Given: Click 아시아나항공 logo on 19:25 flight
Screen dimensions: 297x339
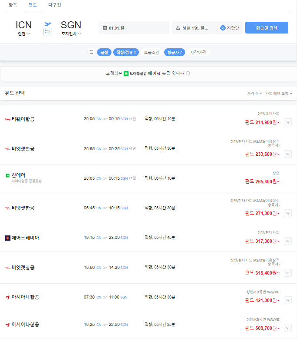Looking at the screenshot, I should pyautogui.click(x=7, y=325).
